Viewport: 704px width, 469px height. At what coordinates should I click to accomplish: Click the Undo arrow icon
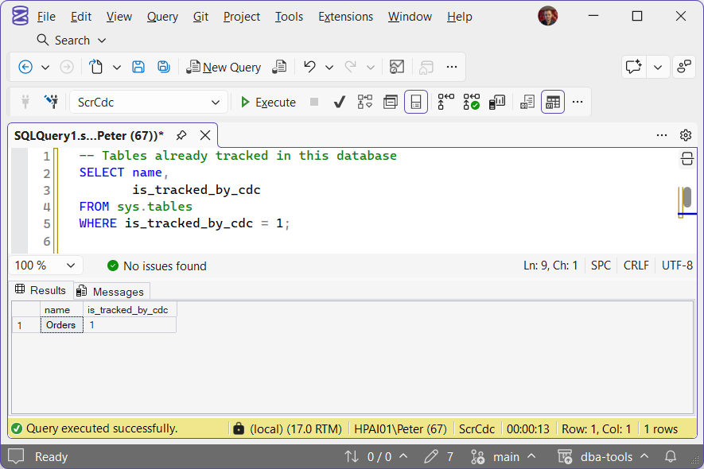(309, 67)
